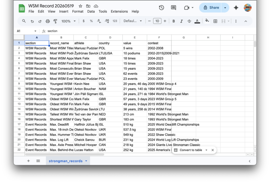Image resolution: width=270 pixels, height=183 pixels.
Task: Click the font size 10 field
Action: (157, 21)
